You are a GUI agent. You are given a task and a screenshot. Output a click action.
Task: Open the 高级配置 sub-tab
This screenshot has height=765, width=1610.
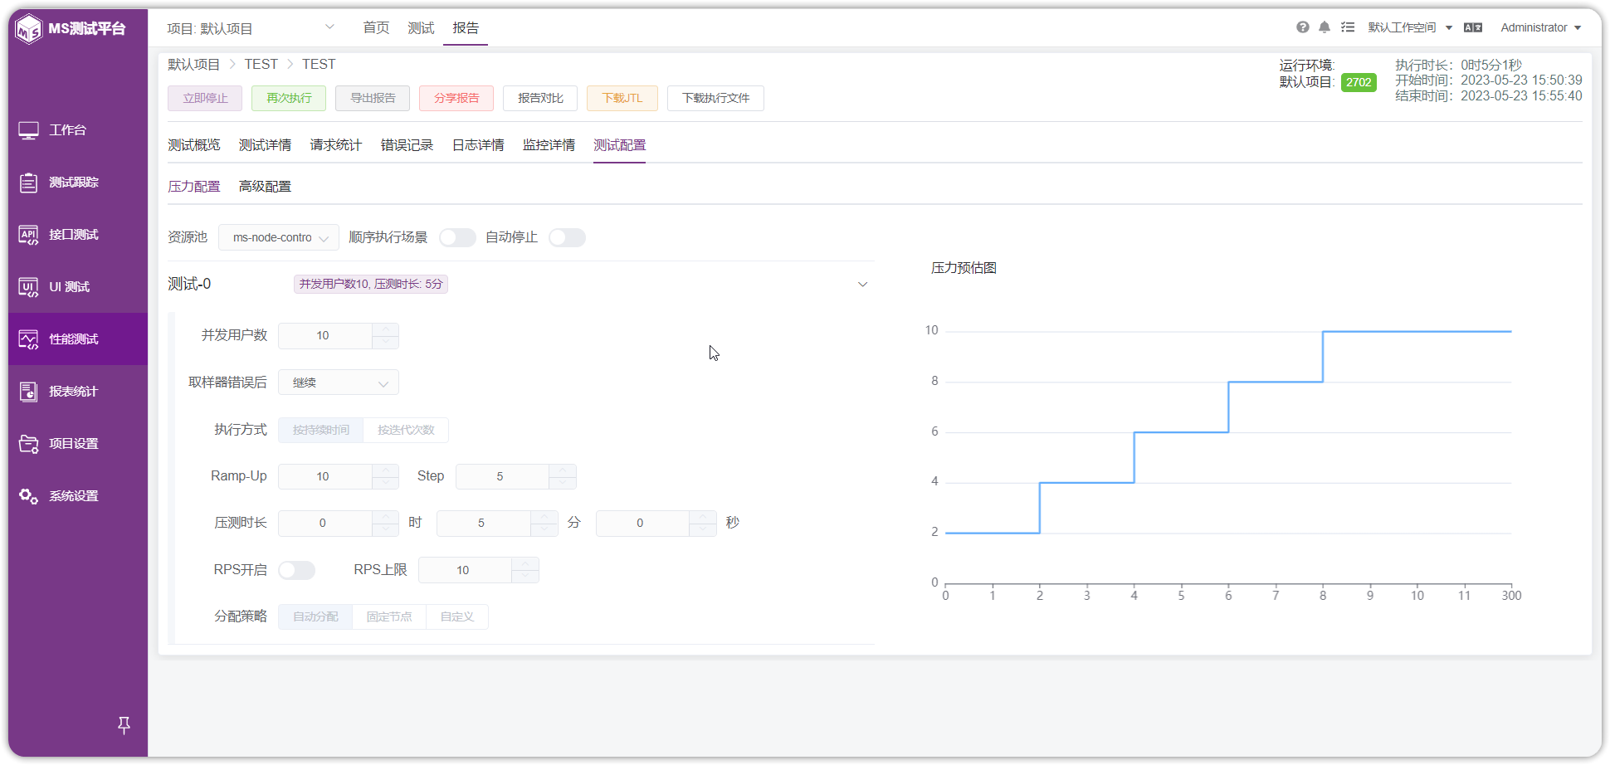[x=265, y=187]
